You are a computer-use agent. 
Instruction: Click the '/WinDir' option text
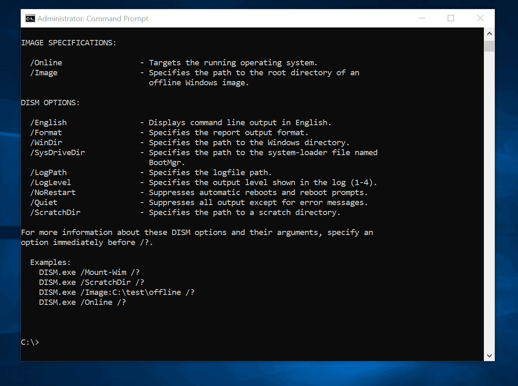(46, 143)
